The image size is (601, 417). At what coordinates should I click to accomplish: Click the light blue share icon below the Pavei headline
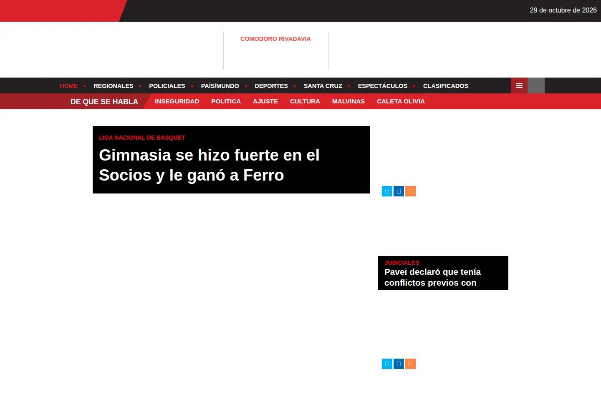click(x=387, y=364)
